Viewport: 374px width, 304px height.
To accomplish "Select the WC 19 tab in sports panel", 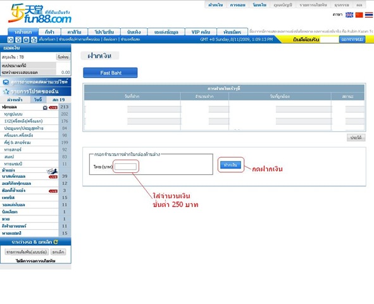I will pos(58,99).
